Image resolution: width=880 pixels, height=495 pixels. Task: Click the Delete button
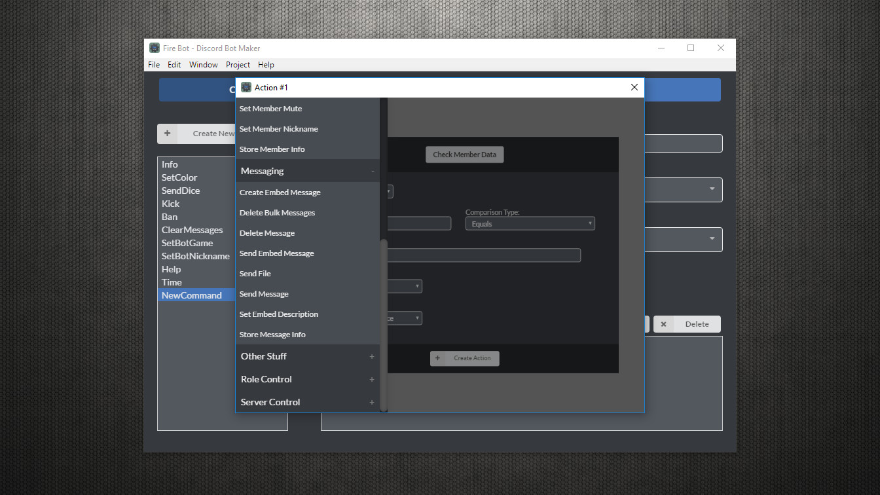pyautogui.click(x=687, y=324)
